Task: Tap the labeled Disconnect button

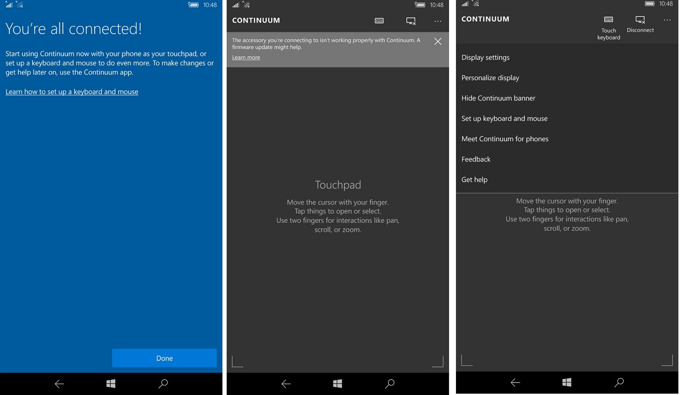Action: point(640,24)
